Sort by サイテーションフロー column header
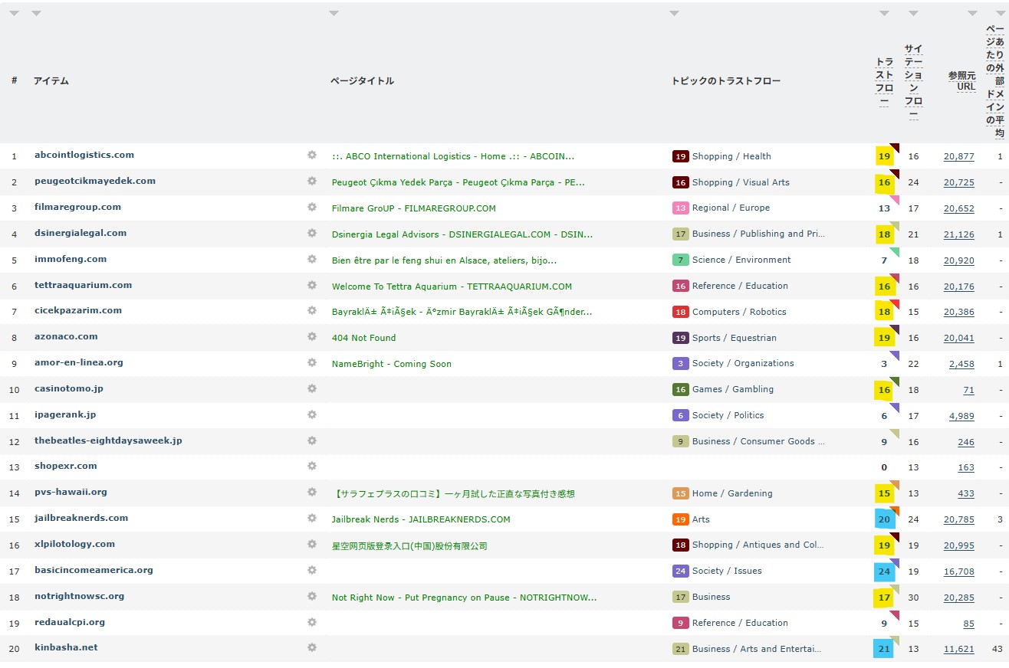This screenshot has height=668, width=1009. point(913,82)
